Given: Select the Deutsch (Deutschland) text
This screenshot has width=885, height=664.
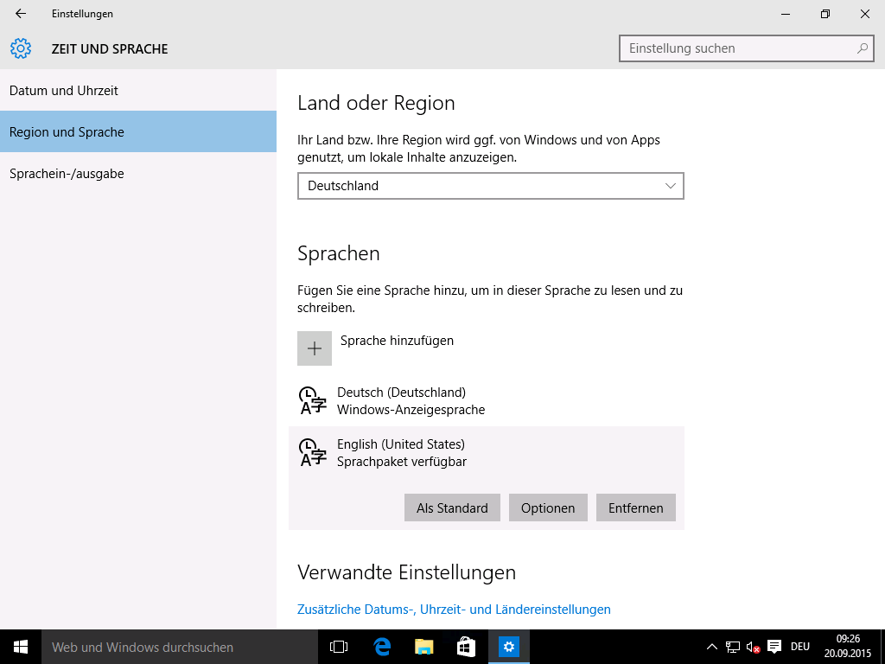Looking at the screenshot, I should pyautogui.click(x=401, y=392).
